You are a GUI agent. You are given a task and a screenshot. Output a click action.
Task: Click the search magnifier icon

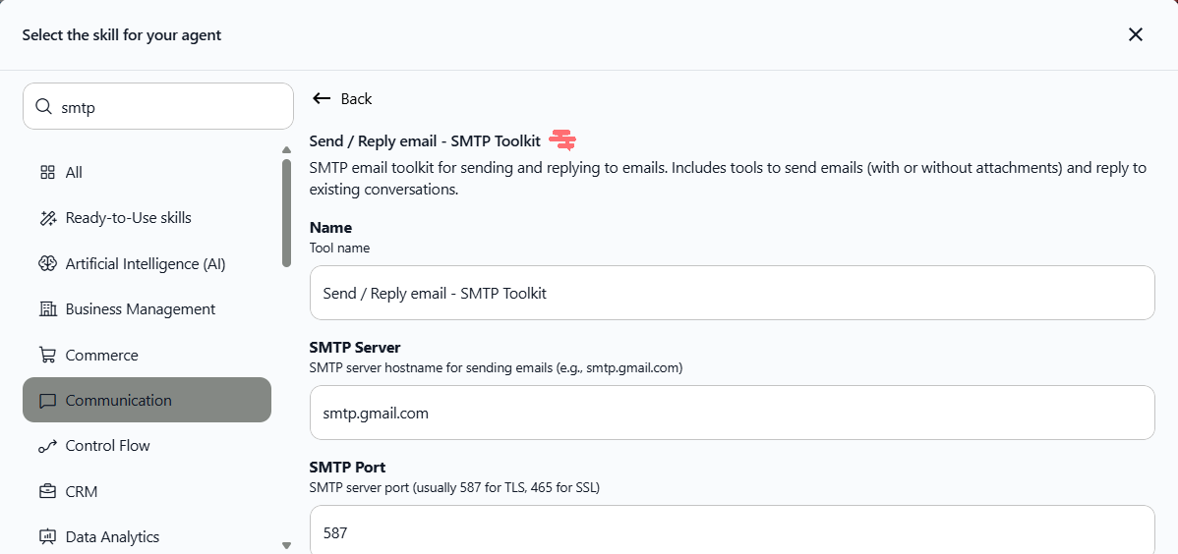43,107
